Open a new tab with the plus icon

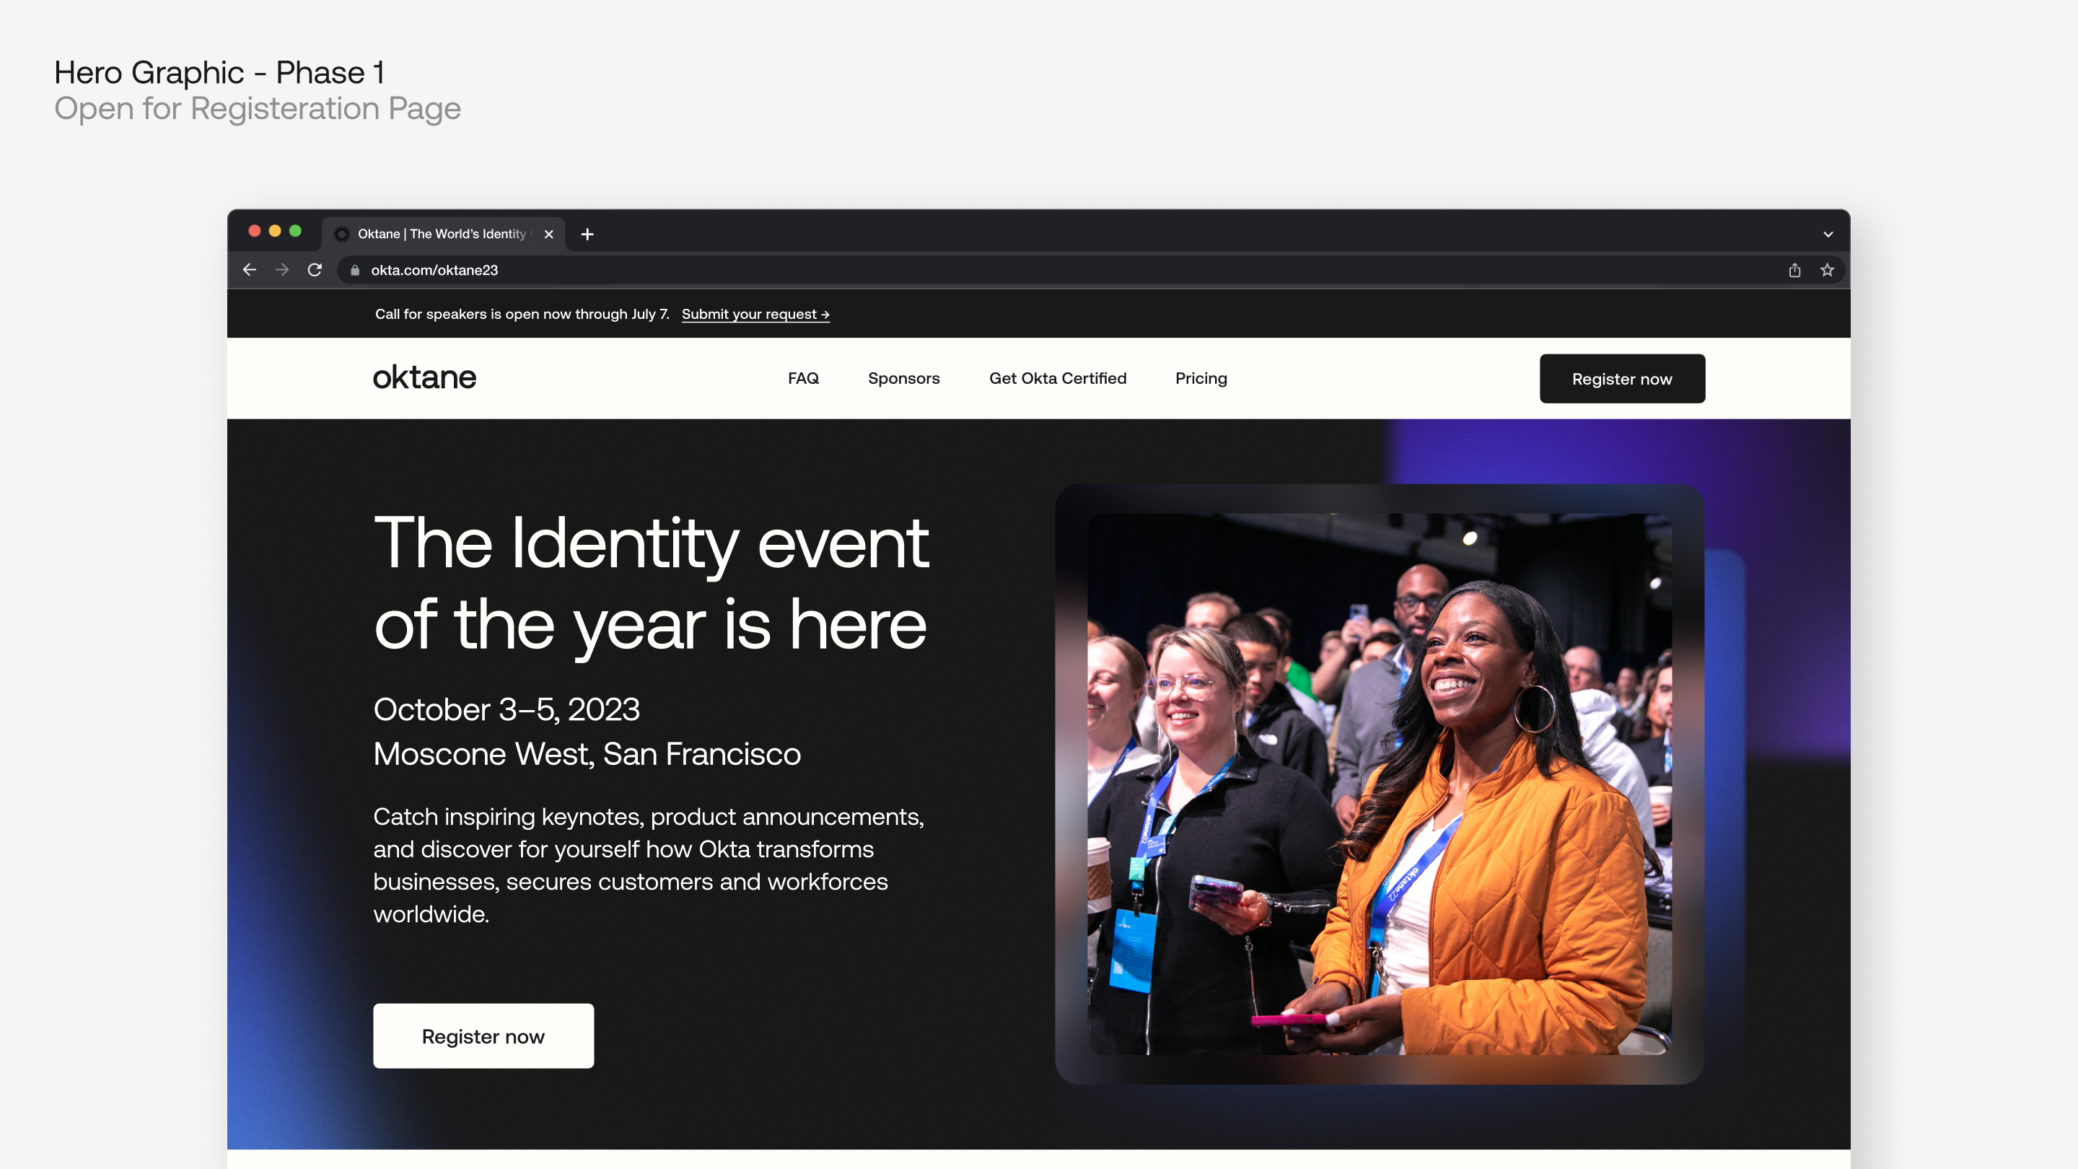point(587,234)
